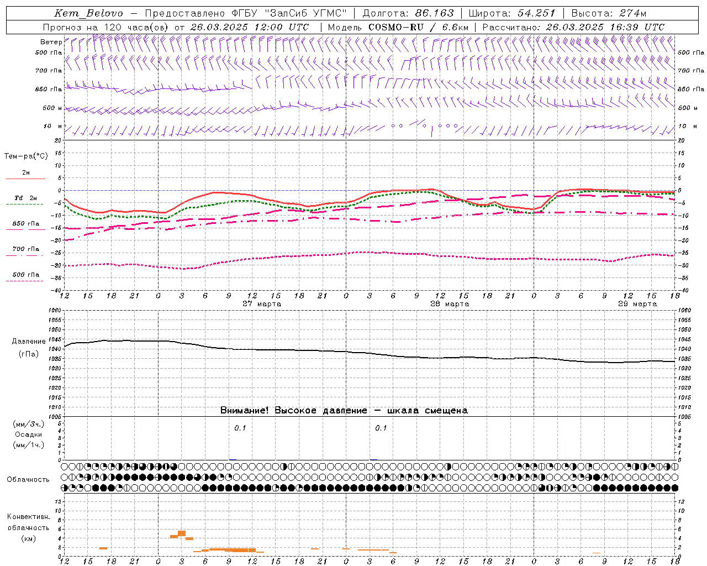Click the warning Внимание! Высокое давление — шкала смещена

(x=344, y=411)
